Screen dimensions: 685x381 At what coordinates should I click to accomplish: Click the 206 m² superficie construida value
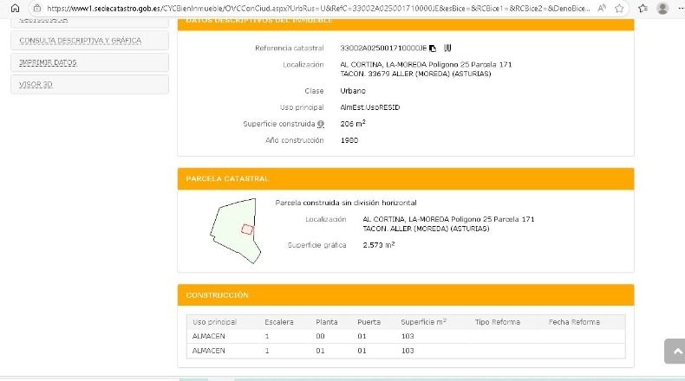pos(353,124)
